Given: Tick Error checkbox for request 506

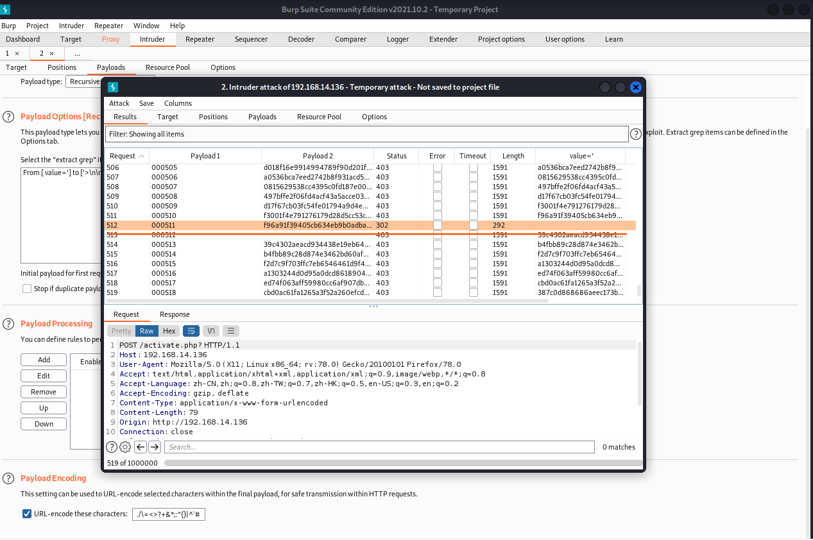Looking at the screenshot, I should point(437,167).
